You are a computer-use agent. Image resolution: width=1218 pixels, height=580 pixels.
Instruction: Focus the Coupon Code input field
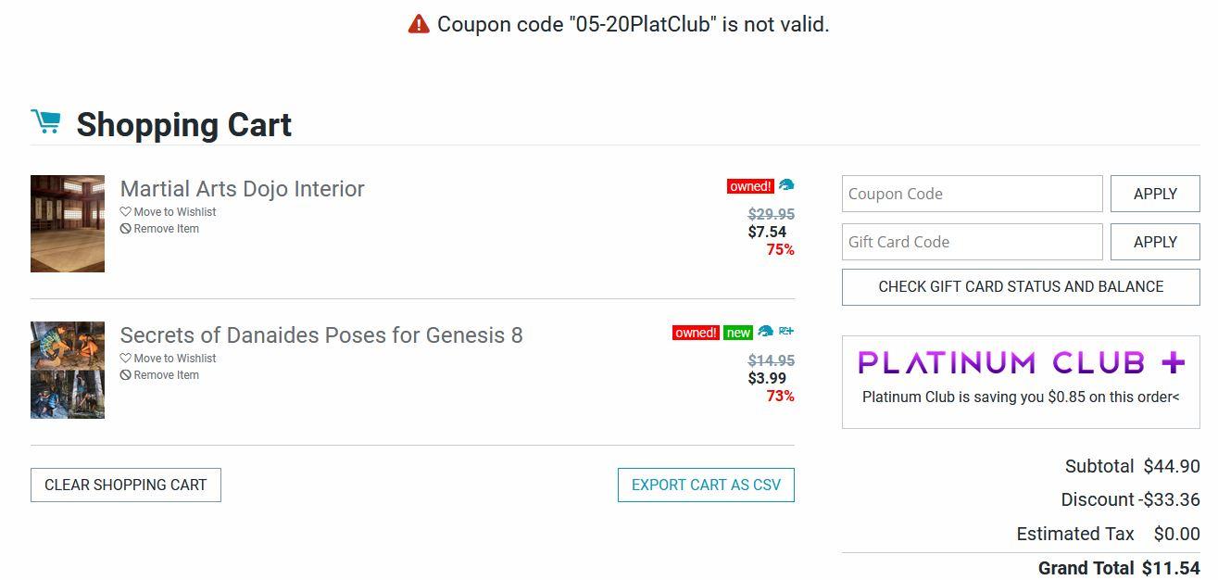(x=972, y=194)
